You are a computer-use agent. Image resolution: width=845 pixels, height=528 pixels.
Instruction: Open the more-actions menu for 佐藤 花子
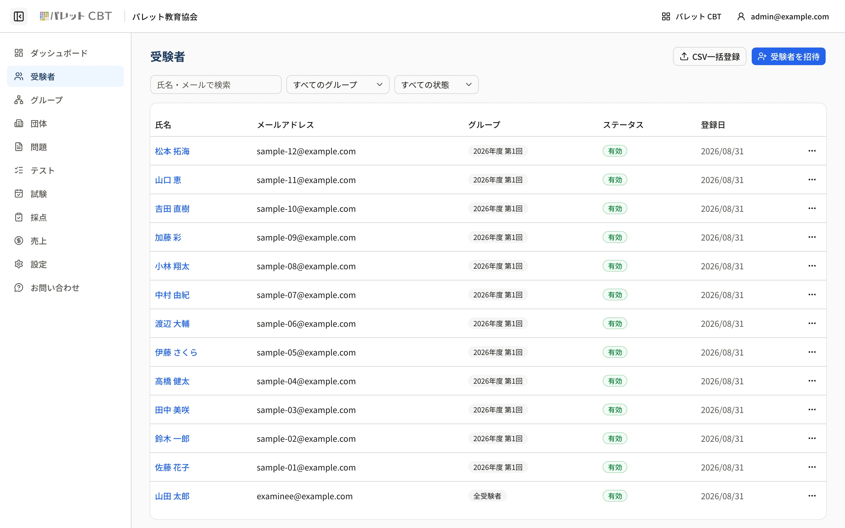812,467
